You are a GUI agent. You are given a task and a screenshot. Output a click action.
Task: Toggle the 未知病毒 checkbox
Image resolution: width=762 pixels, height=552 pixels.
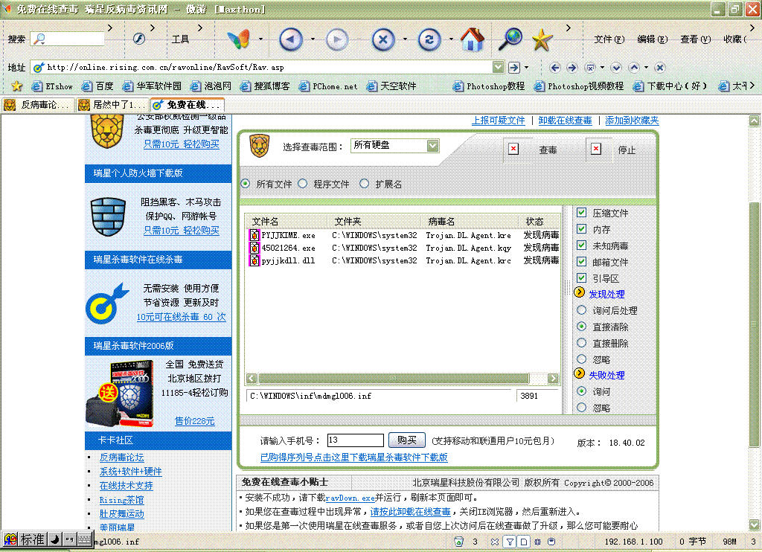coord(581,245)
